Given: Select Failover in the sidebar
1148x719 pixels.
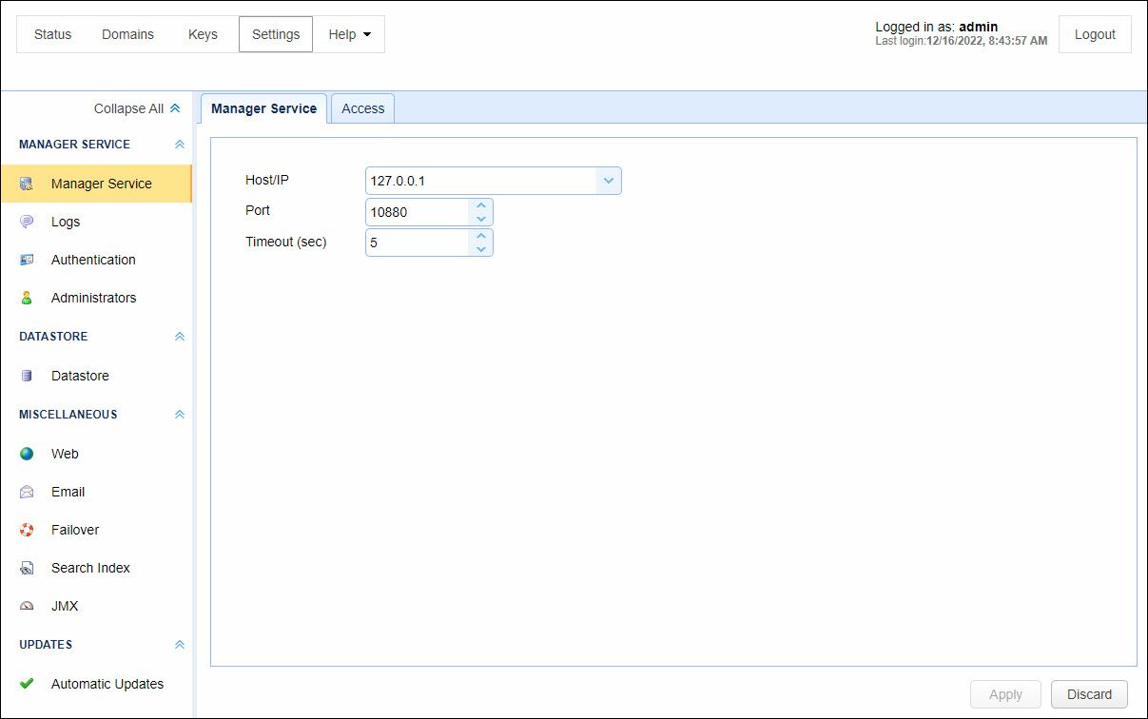Looking at the screenshot, I should (x=96, y=530).
